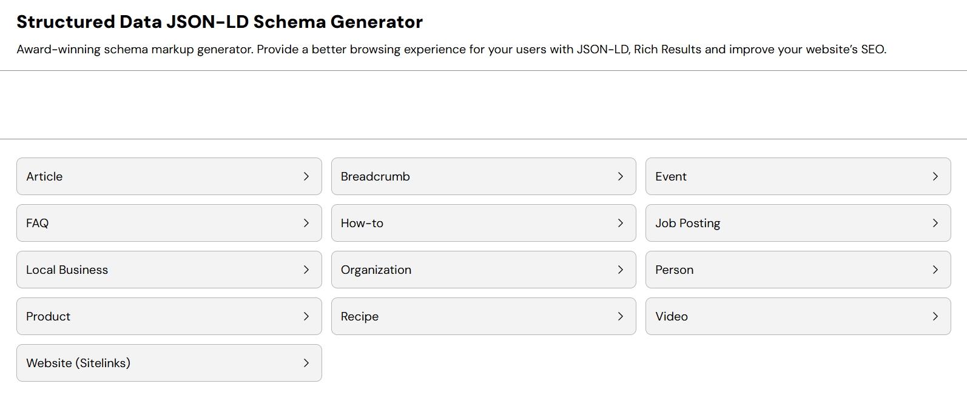Expand Website (Sitelinks) with its chevron
Screen dimensions: 967x395
point(306,363)
